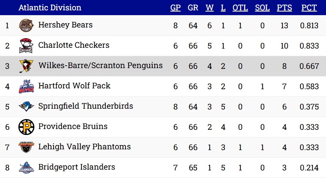326x178 pixels.
Task: Sort standings by PCT header
Action: click(x=309, y=8)
